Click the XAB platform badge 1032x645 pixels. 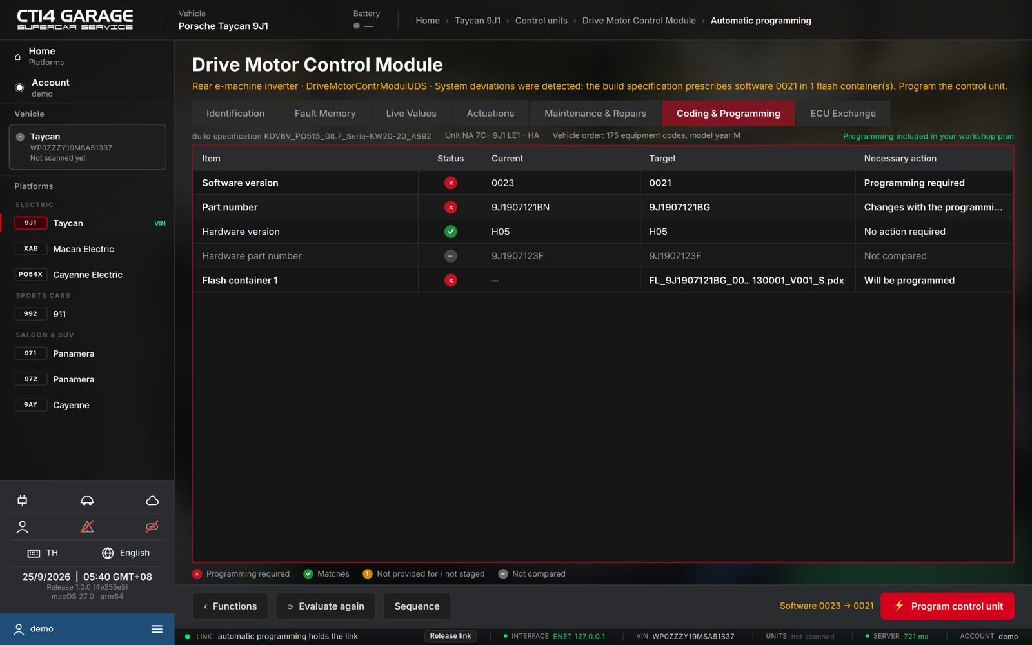30,249
